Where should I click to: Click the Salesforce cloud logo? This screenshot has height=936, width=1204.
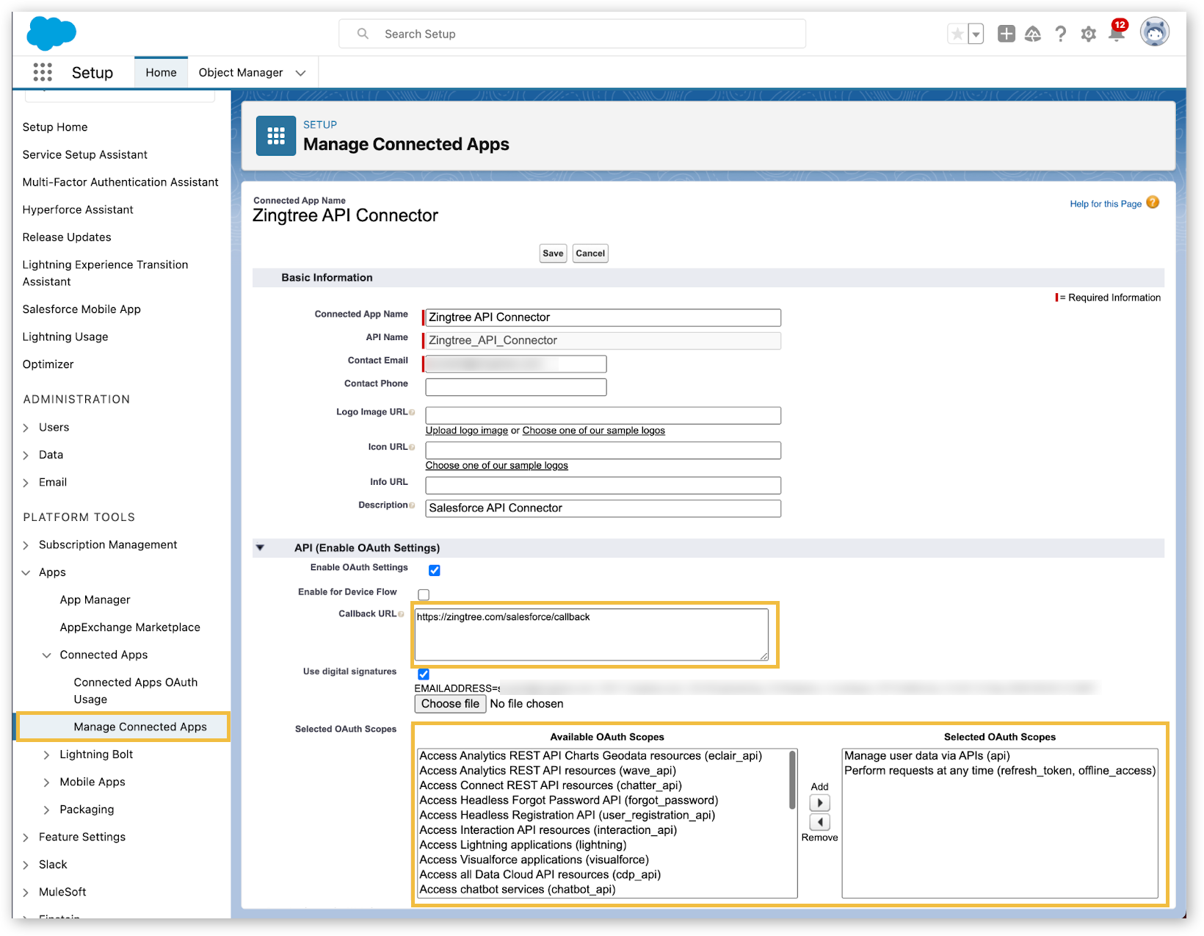51,33
